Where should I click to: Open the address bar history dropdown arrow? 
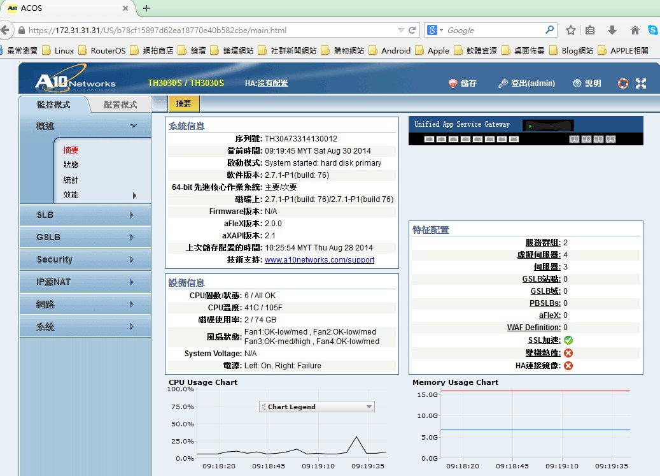coord(401,31)
